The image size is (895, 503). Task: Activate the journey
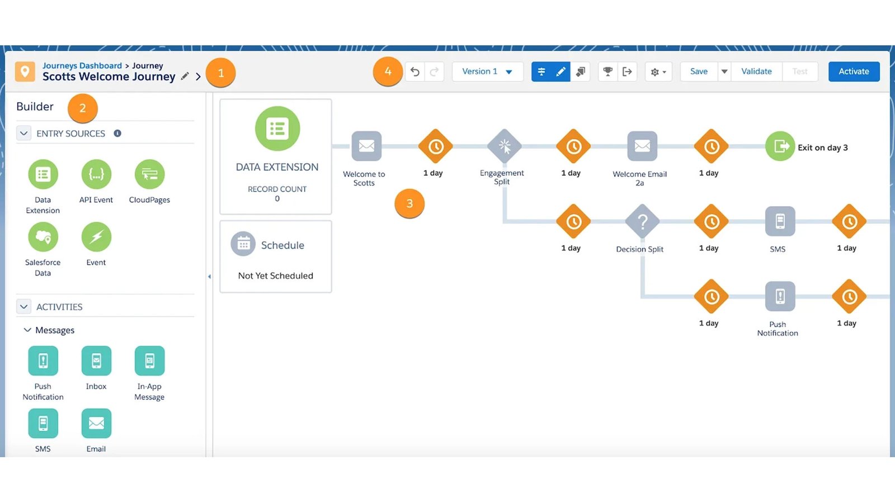(x=854, y=72)
